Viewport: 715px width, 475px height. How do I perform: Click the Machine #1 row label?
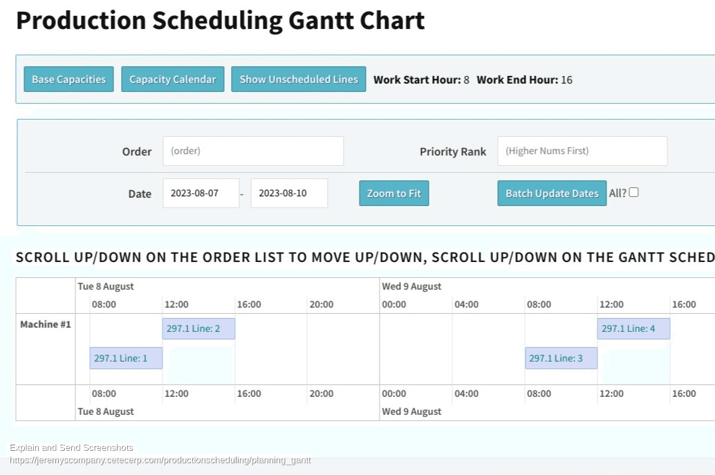tap(46, 324)
